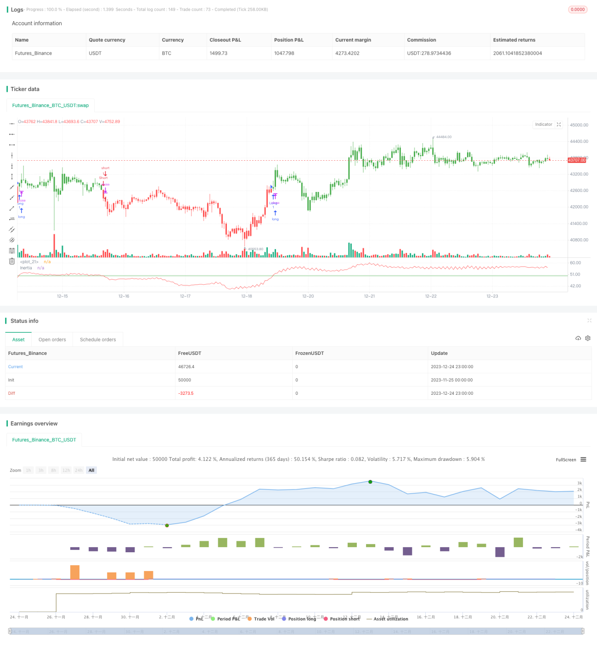Switch to the Asset tab
Image resolution: width=597 pixels, height=645 pixels.
(18, 339)
